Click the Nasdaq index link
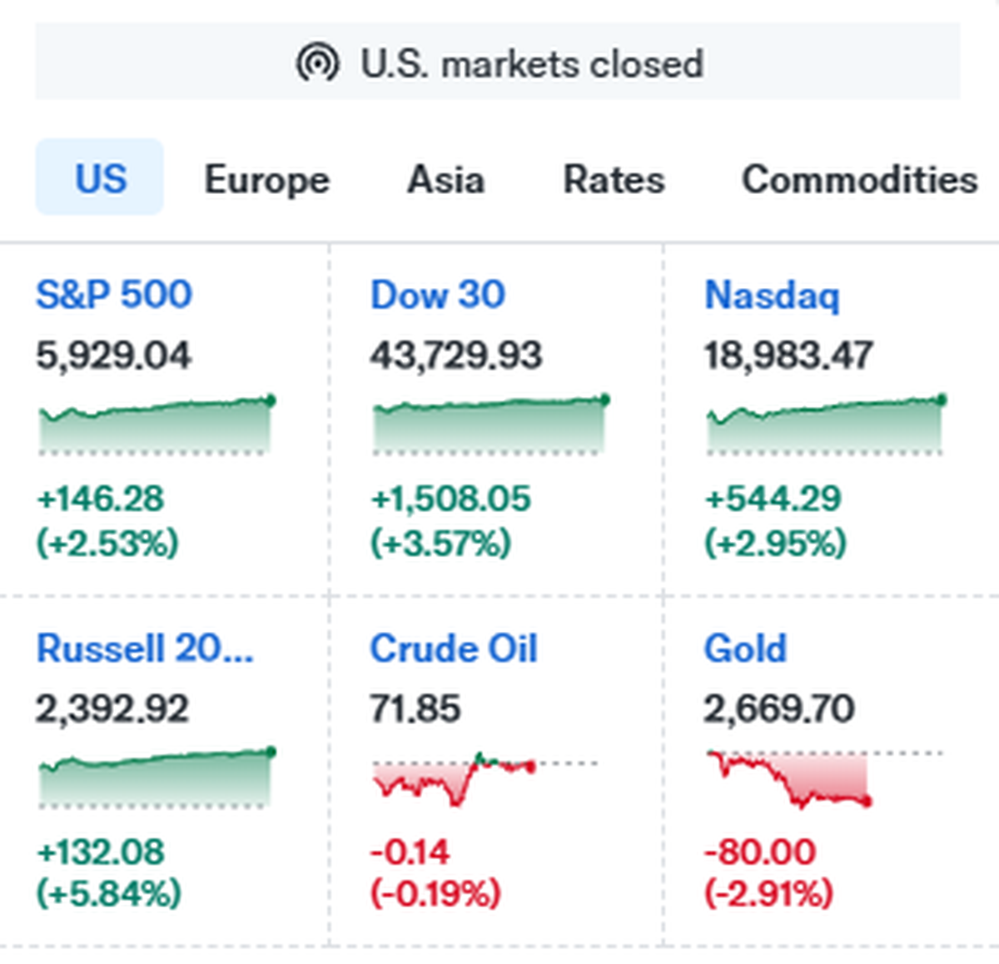The height and width of the screenshot is (964, 999). click(x=772, y=296)
